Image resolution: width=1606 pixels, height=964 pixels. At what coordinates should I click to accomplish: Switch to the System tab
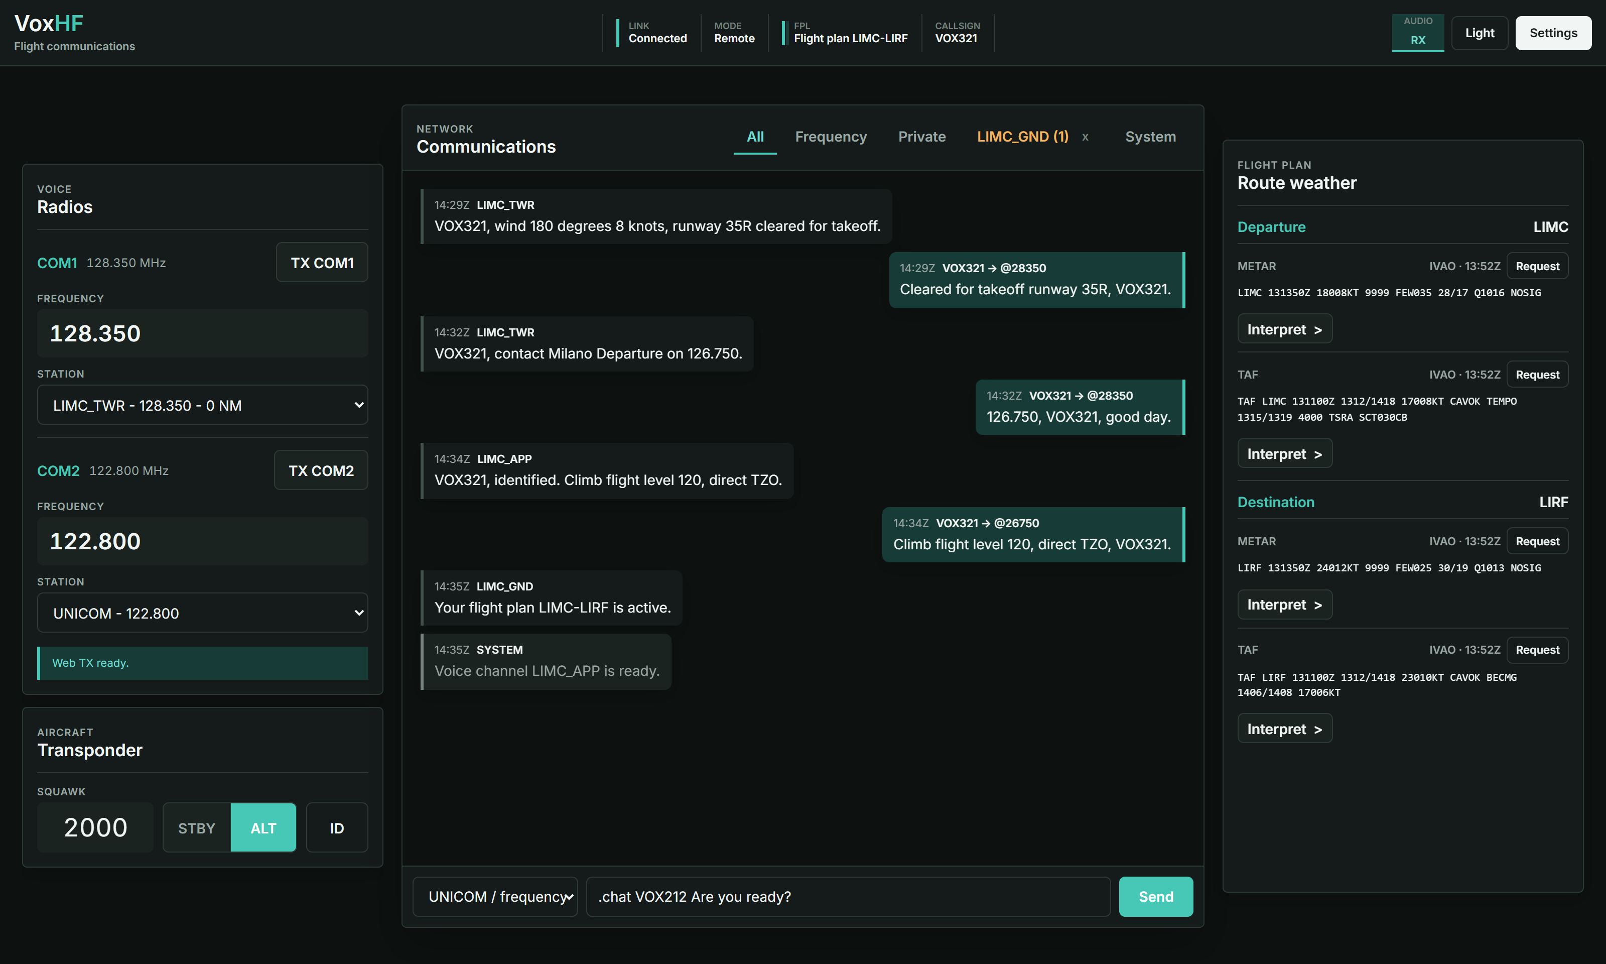click(1150, 137)
